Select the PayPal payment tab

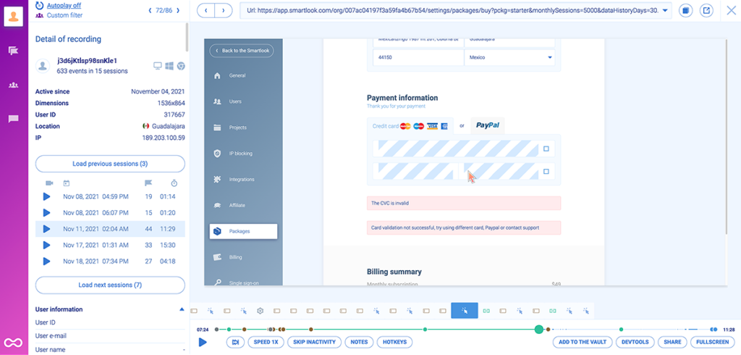pyautogui.click(x=488, y=126)
